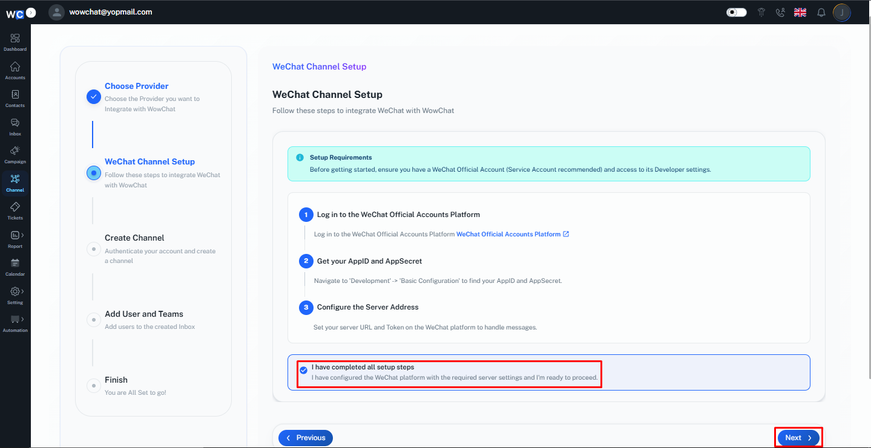
Task: Select the WeChat Channel Setup step in the stepper
Action: (150, 161)
